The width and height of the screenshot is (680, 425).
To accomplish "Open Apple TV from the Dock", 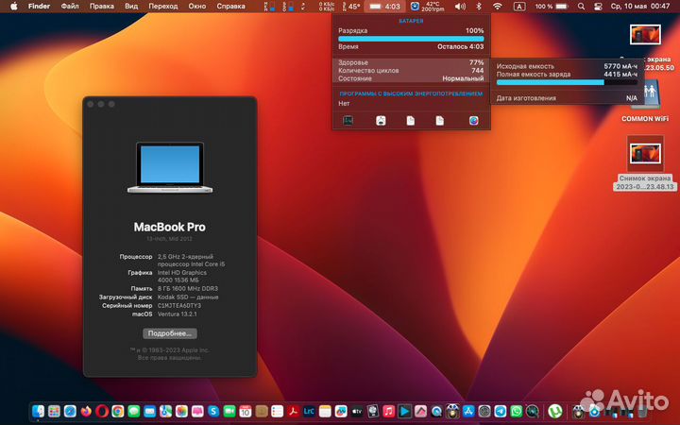I will pos(357,411).
